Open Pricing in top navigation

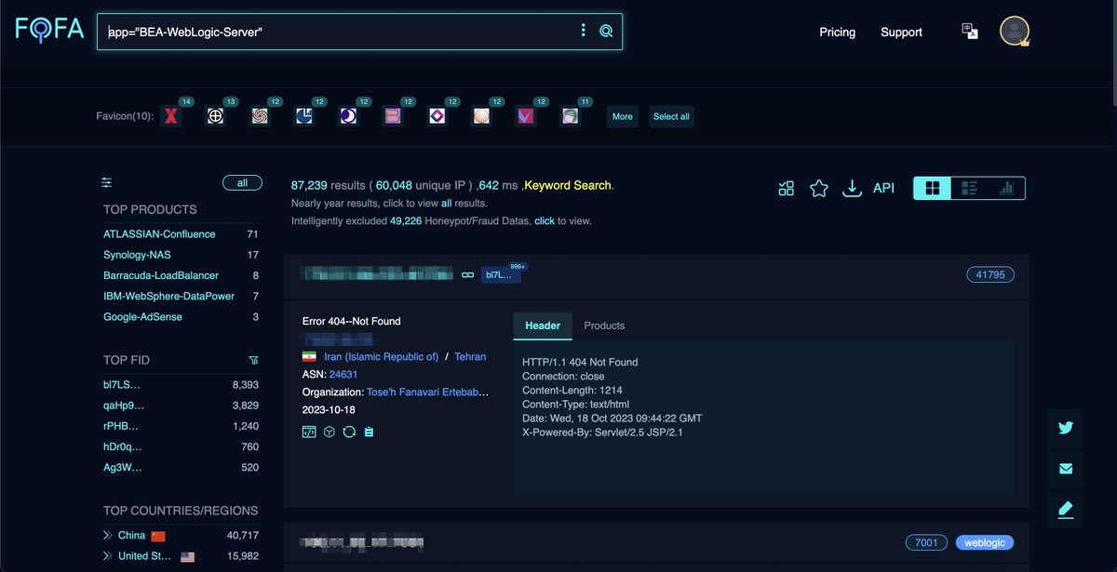click(837, 32)
